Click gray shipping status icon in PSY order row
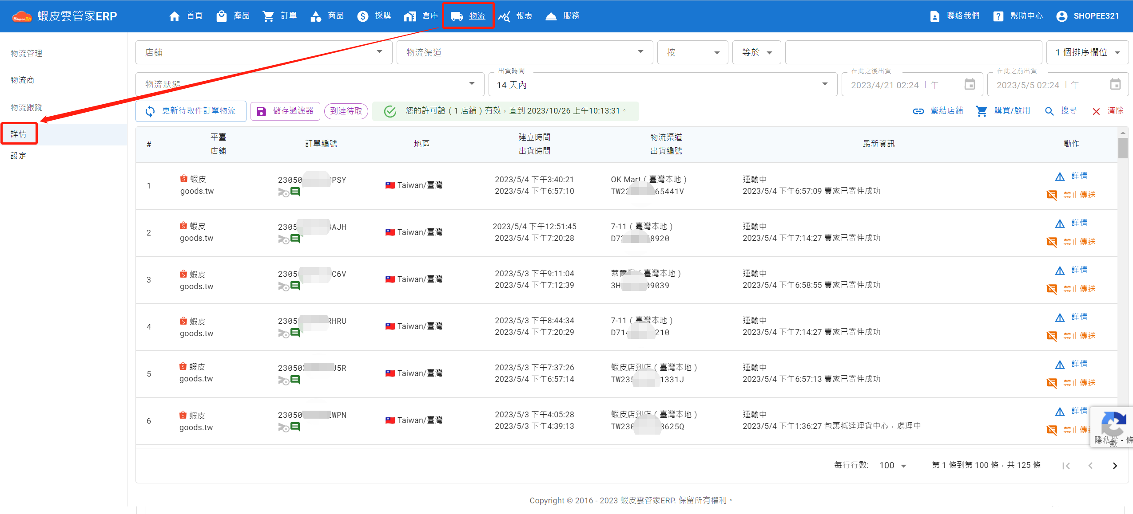 click(283, 192)
